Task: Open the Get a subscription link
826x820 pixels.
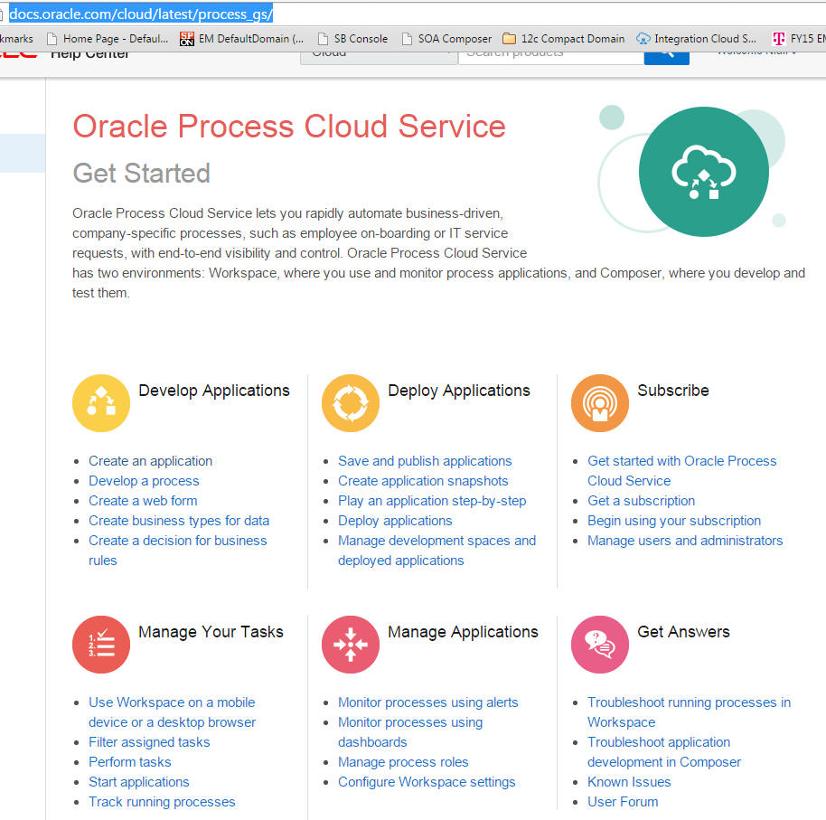Action: pyautogui.click(x=641, y=501)
